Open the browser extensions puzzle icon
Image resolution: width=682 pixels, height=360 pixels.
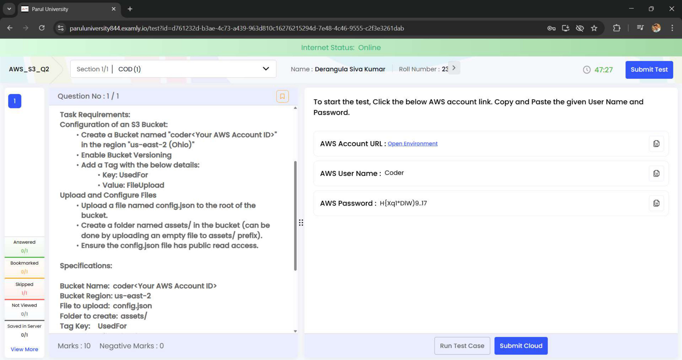(x=617, y=28)
